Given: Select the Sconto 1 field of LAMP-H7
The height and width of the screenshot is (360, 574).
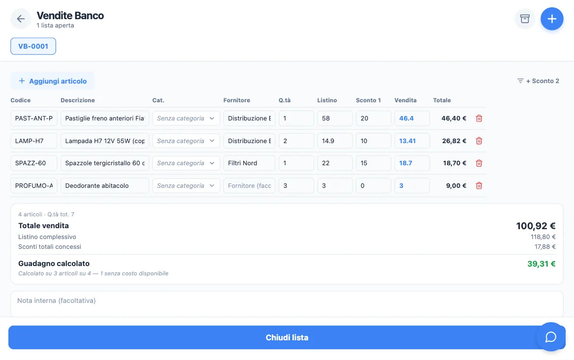Looking at the screenshot, I should click(373, 141).
